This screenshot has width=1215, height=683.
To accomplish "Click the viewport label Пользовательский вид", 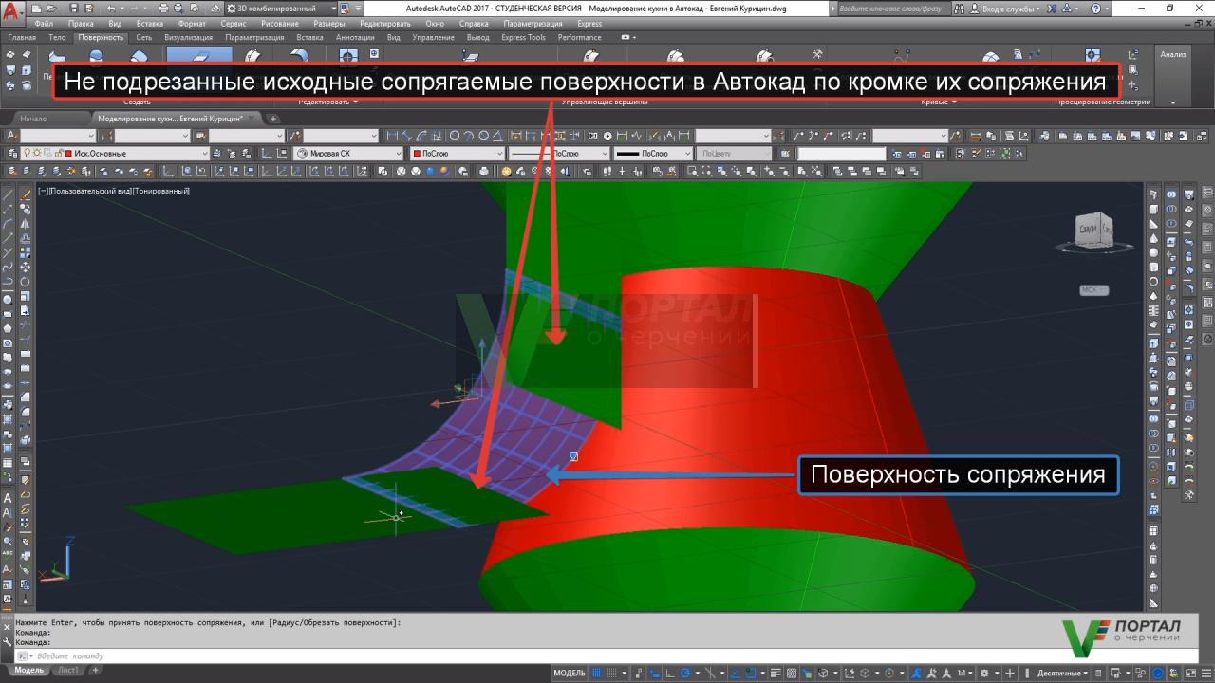I will pos(89,191).
